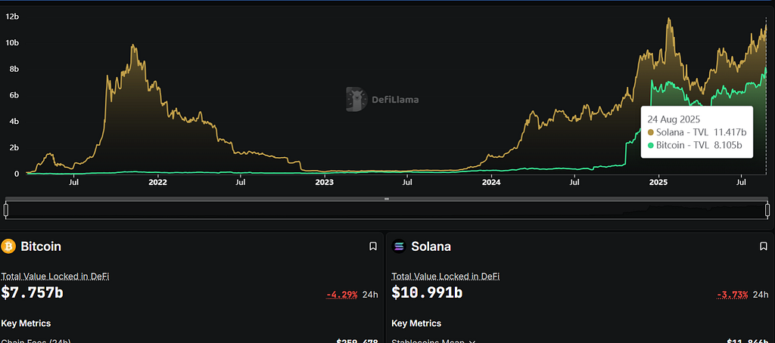
Task: Click the 8b label on the y-axis
Action: (14, 69)
